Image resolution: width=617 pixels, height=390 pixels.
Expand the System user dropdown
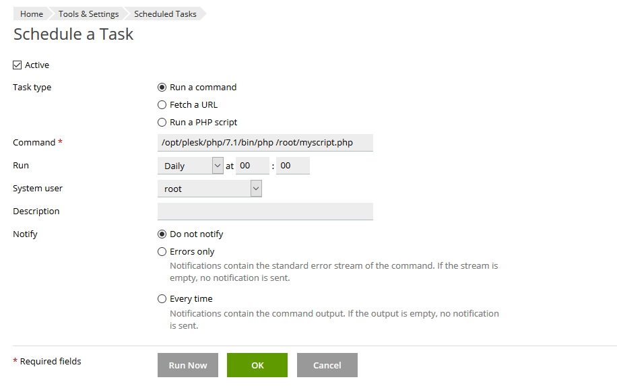[x=209, y=189]
